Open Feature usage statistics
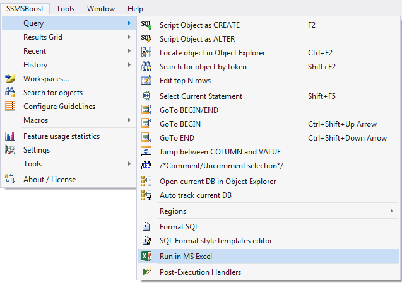Viewport: 402px width, 283px height. coord(69,136)
